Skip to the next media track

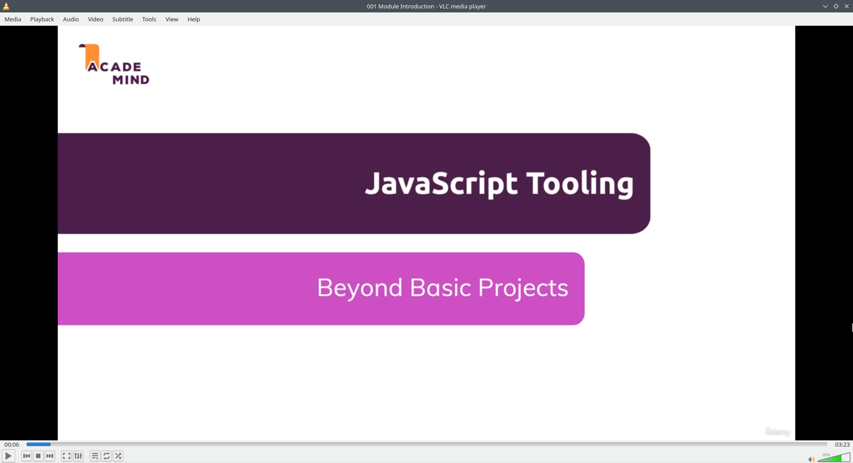point(50,456)
